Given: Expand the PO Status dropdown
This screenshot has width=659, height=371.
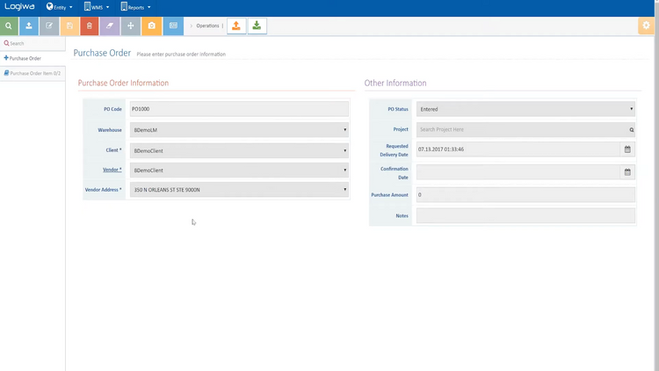Looking at the screenshot, I should pyautogui.click(x=525, y=109).
